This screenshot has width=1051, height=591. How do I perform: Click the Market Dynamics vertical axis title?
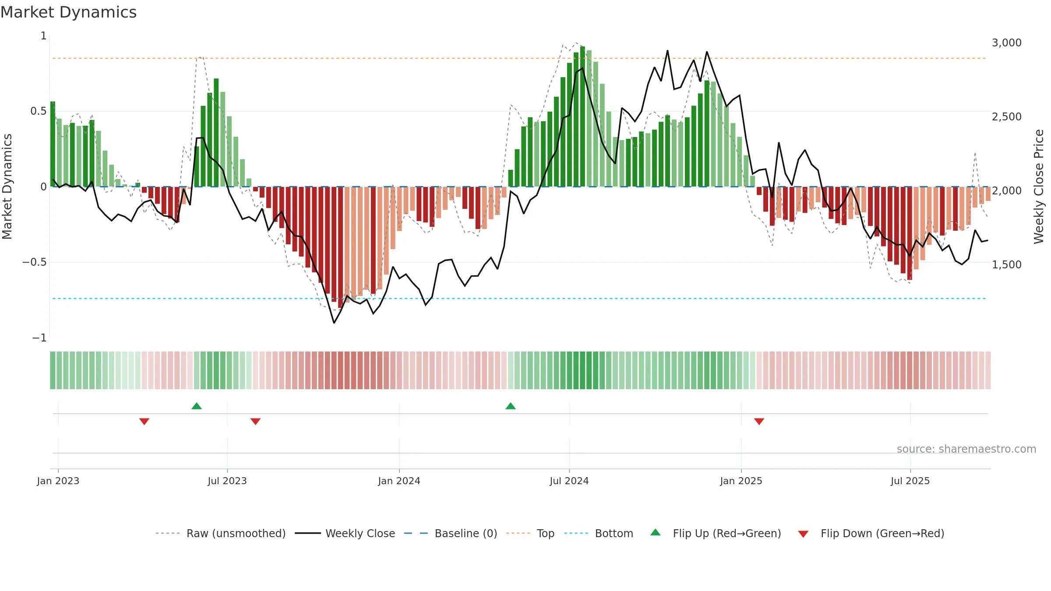7,186
